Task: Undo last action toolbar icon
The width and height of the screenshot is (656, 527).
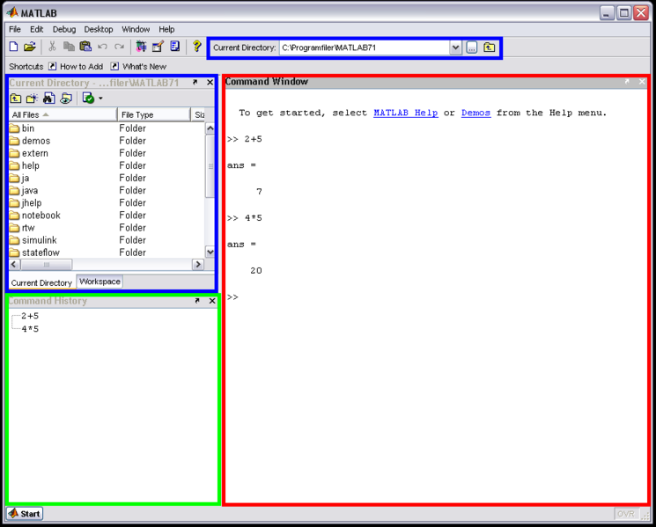Action: pyautogui.click(x=102, y=47)
